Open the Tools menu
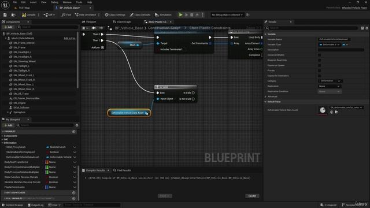This screenshot has height=208, width=370. pyautogui.click(x=79, y=2)
